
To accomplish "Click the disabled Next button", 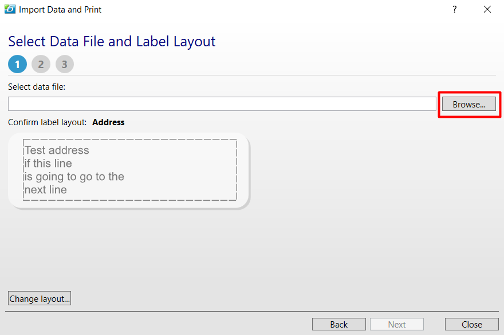I will click(x=397, y=324).
